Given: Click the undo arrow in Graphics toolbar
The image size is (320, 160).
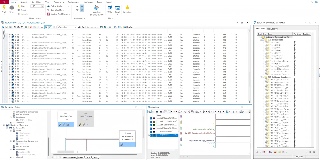Looking at the screenshot, I should click(233, 111).
